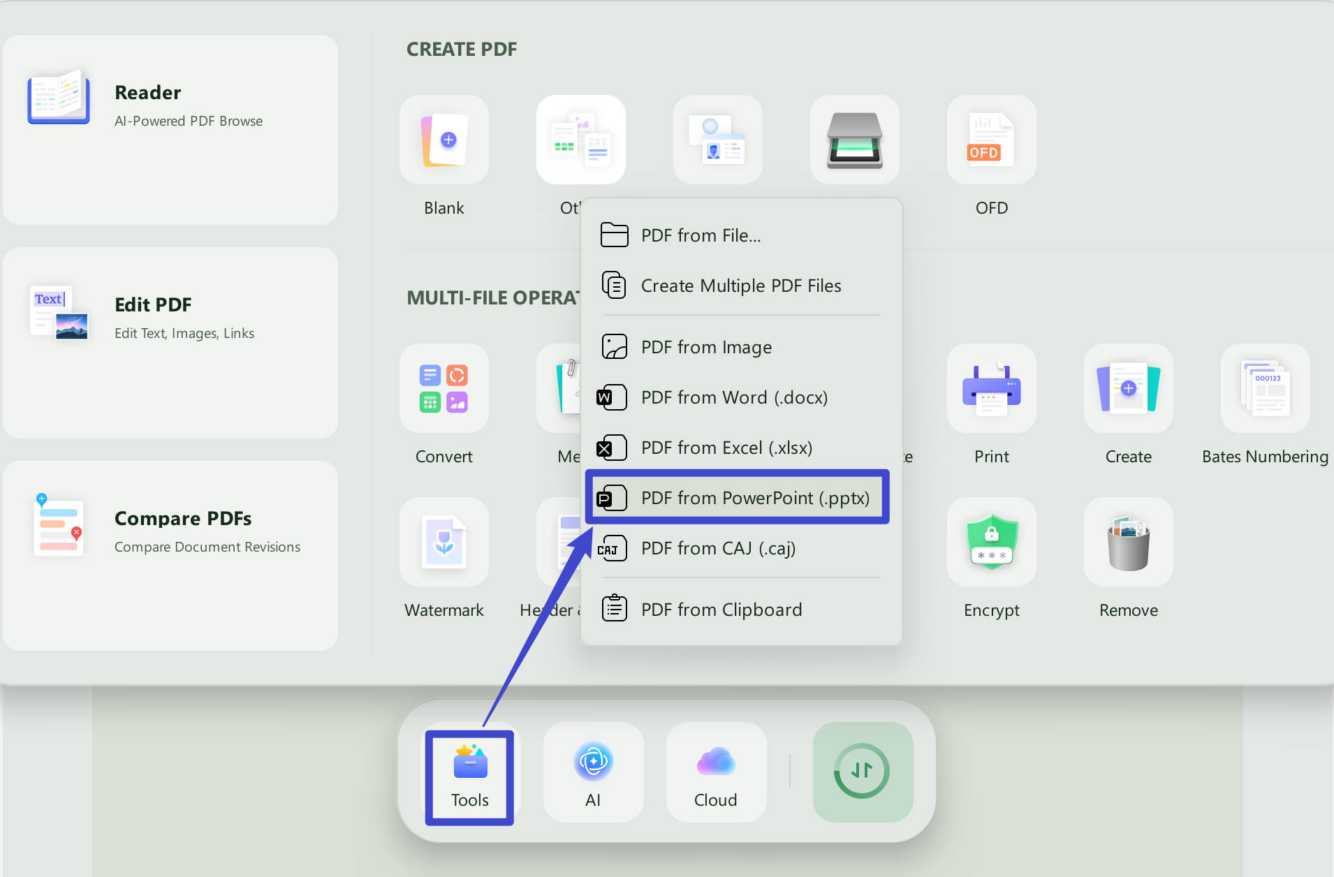This screenshot has width=1334, height=877.
Task: Click 'Edit Text, Images, Links' text
Action: coord(184,333)
